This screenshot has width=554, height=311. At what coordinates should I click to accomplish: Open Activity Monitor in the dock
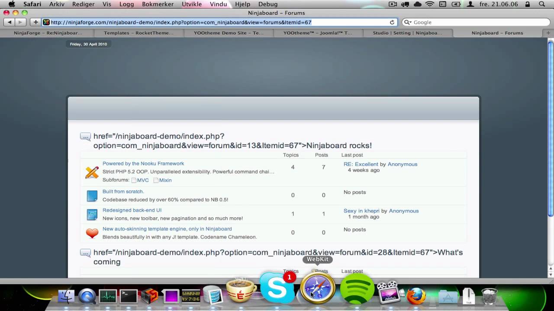[x=108, y=296]
